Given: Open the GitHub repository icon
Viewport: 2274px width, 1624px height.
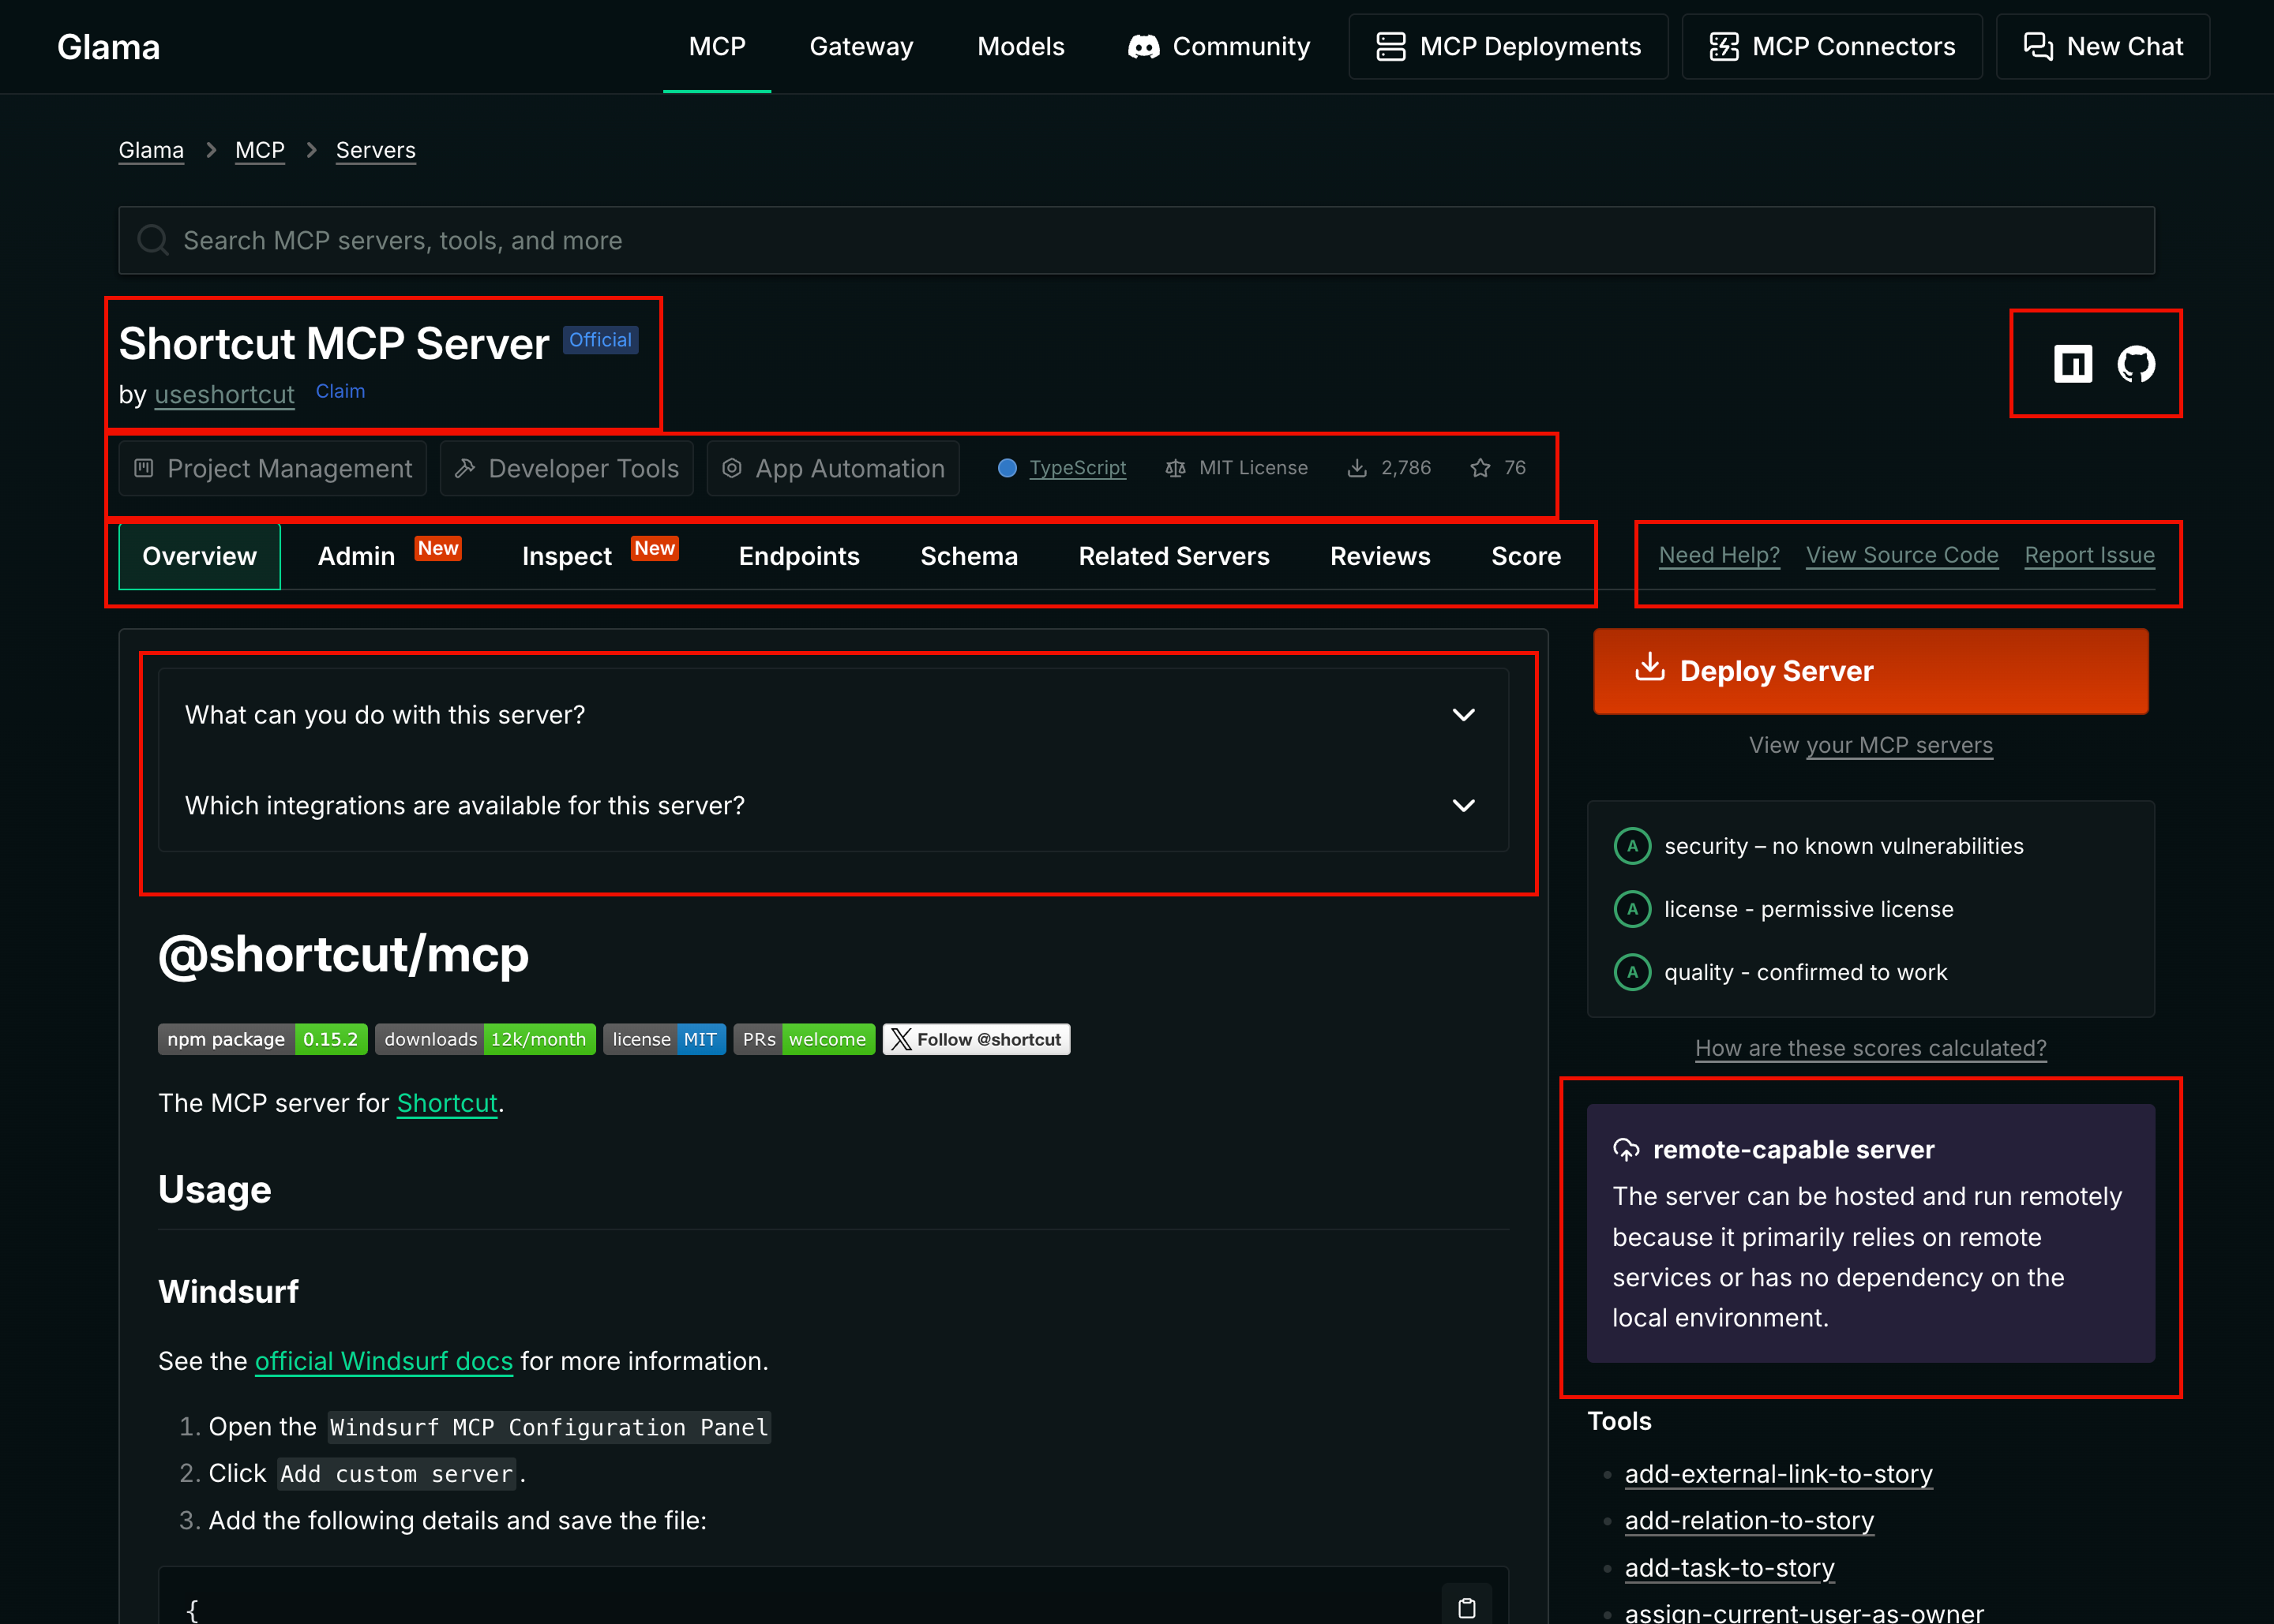Looking at the screenshot, I should pyautogui.click(x=2136, y=364).
